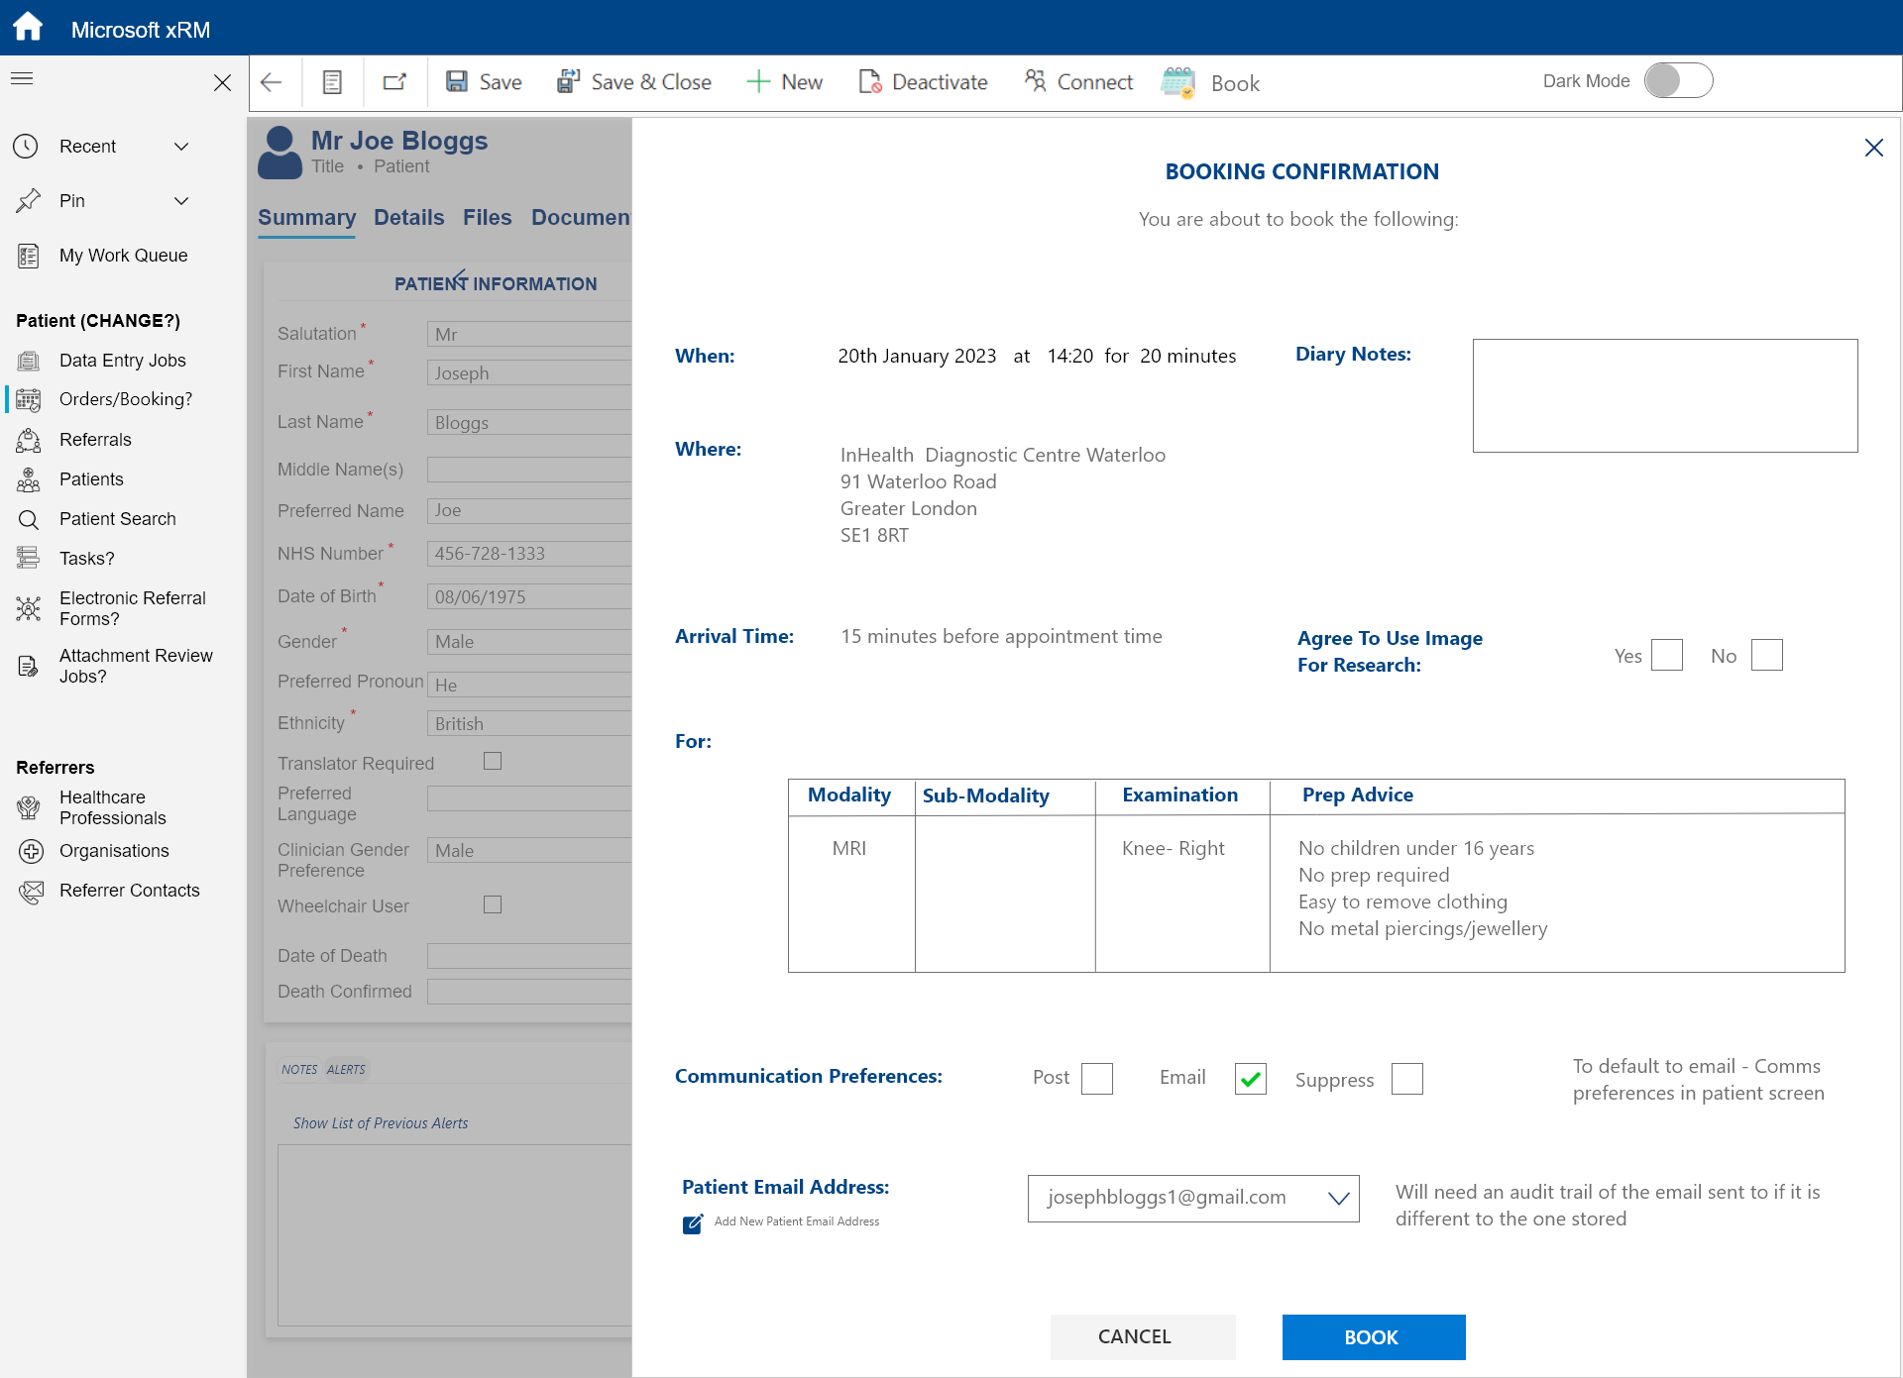
Task: Click the Home icon in header
Action: pos(28,27)
